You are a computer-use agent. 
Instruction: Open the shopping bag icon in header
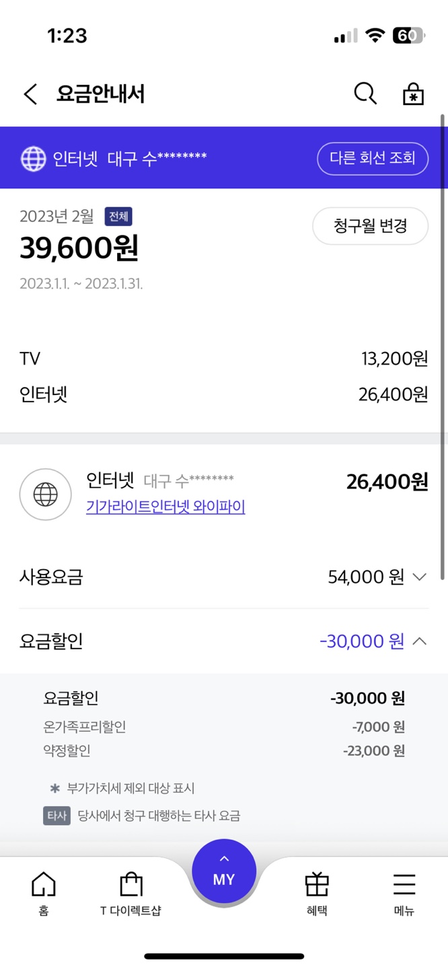pos(413,94)
